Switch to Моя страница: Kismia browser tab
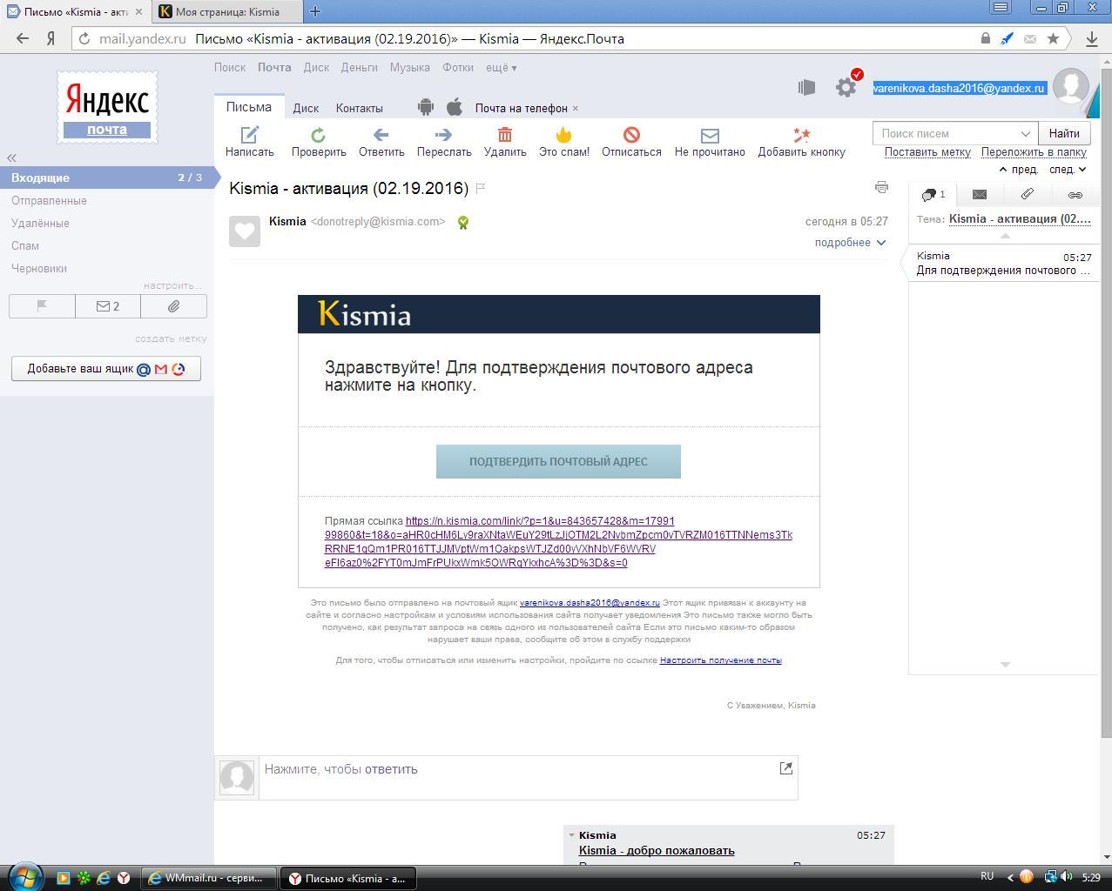The height and width of the screenshot is (891, 1112). [x=226, y=11]
